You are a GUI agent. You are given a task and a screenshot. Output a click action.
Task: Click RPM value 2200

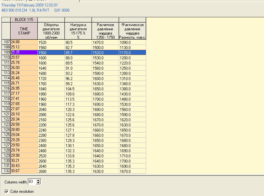(x=51, y=125)
